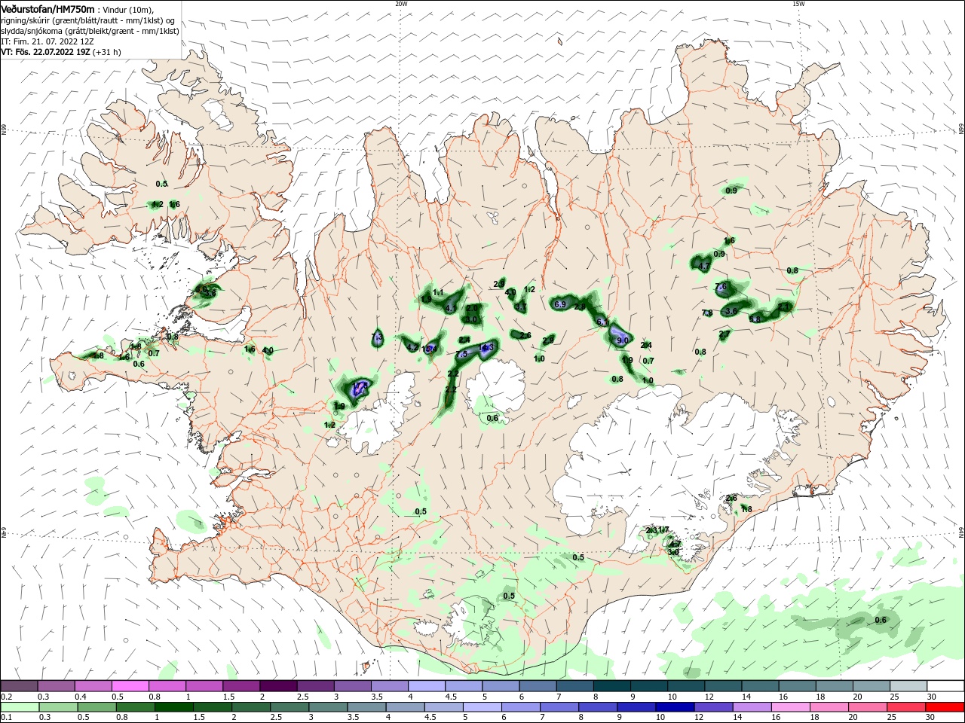This screenshot has height=723, width=965.
Task: Click the 9.0 precipitation value on the map
Action: [623, 340]
